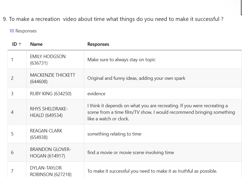Select the Responses column header
Screen dimensions: 242x186
pyautogui.click(x=98, y=44)
